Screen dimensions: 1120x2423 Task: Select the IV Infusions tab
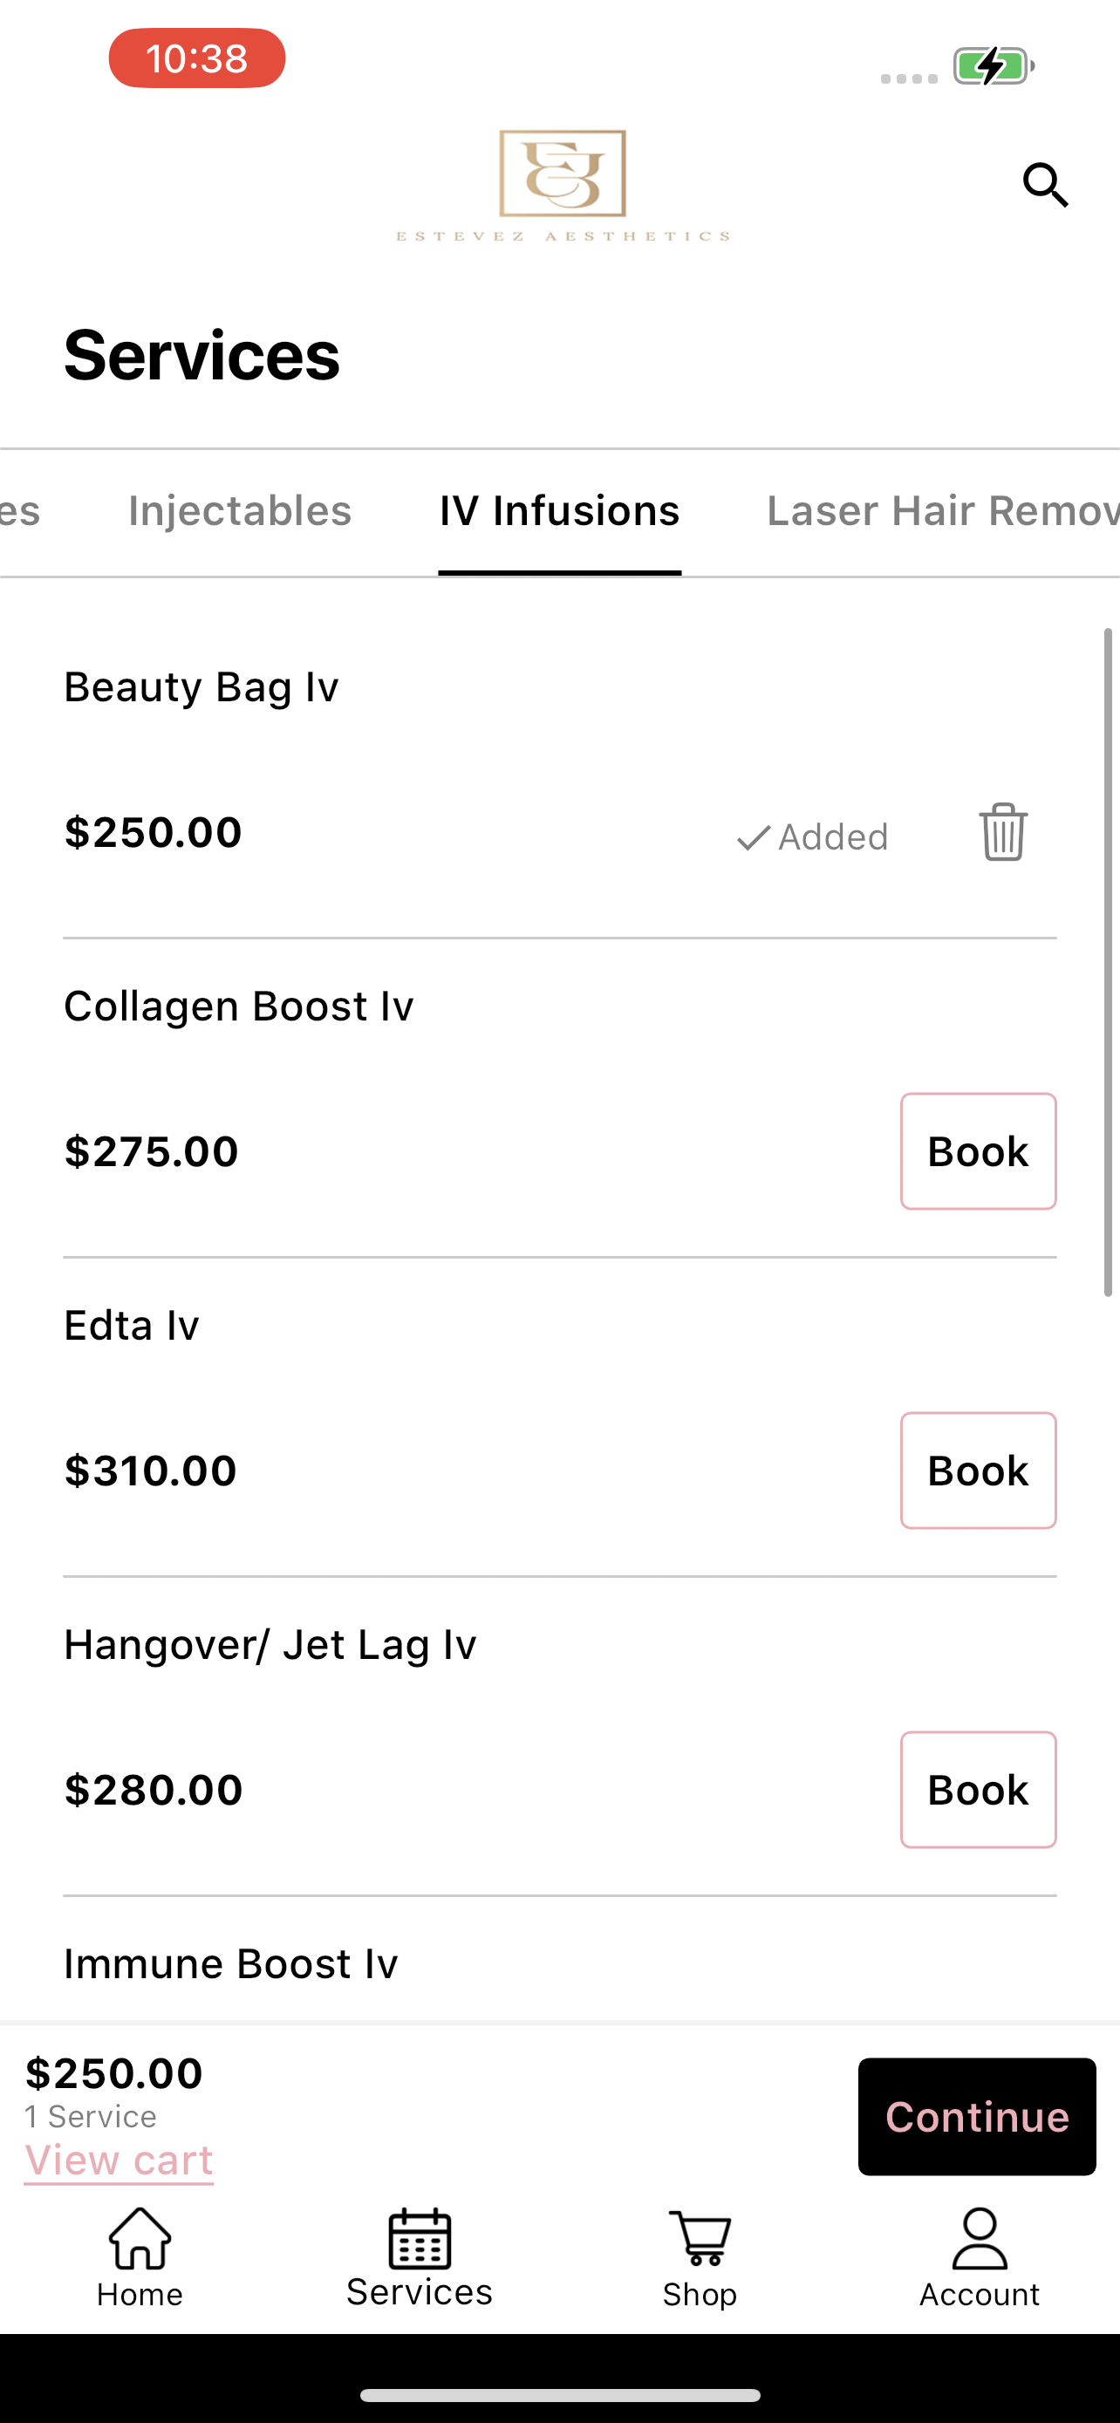559,511
